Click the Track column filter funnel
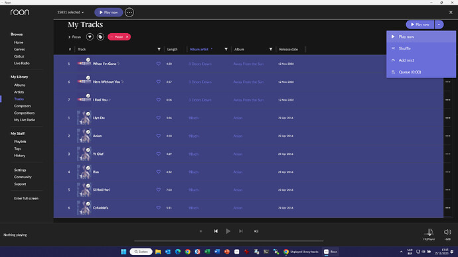458x257 pixels. tap(159, 49)
